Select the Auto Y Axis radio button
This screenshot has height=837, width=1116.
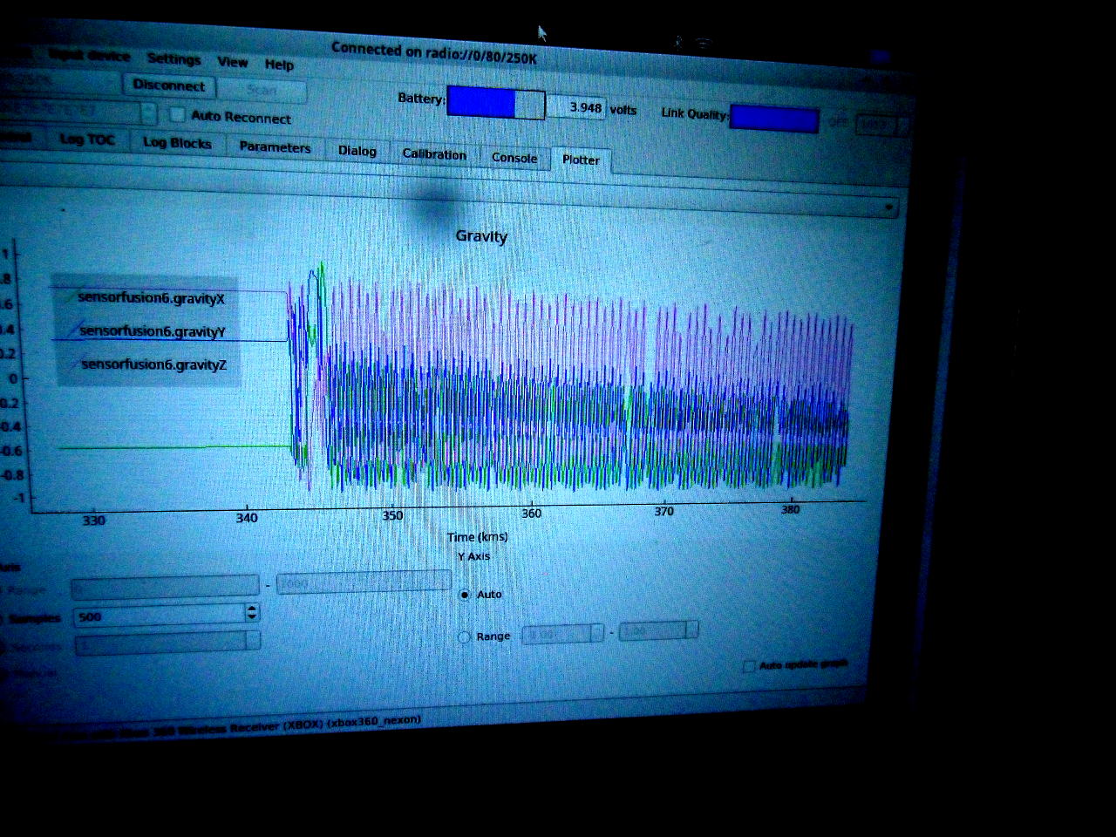click(465, 595)
